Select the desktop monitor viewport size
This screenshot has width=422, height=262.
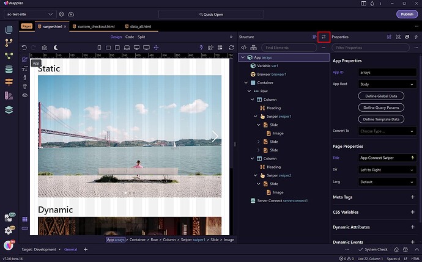click(x=137, y=48)
